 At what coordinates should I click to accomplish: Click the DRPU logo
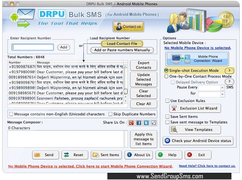(52, 14)
